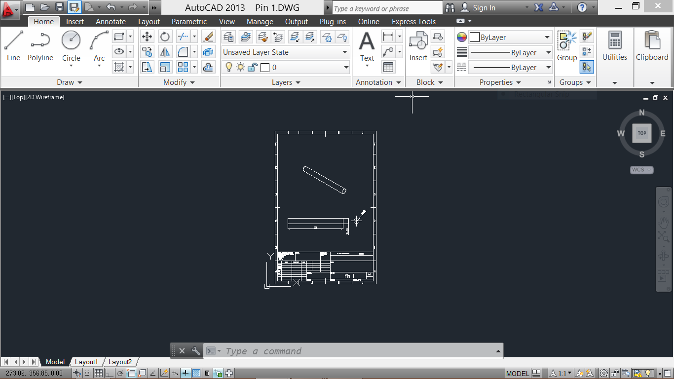Image resolution: width=674 pixels, height=379 pixels.
Task: Toggle Ortho Mode in status bar
Action: tap(109, 373)
